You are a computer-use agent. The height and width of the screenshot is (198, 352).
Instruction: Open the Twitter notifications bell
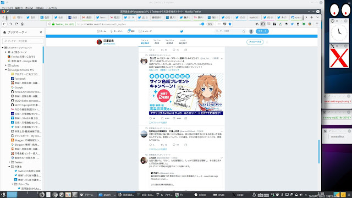[131, 31]
